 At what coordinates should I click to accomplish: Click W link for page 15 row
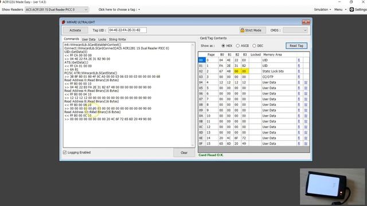[x=306, y=144]
